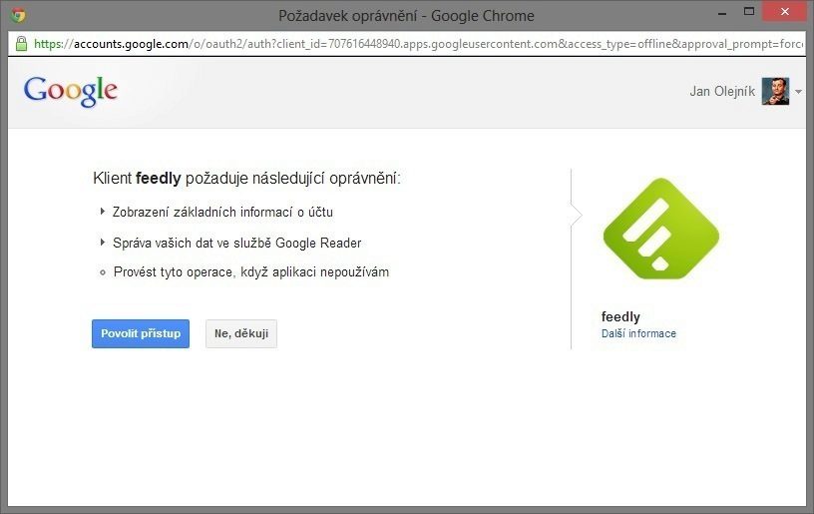This screenshot has height=514, width=814.
Task: Expand 'Správa vašich dat' Google Reader permission
Action: pyautogui.click(x=103, y=242)
